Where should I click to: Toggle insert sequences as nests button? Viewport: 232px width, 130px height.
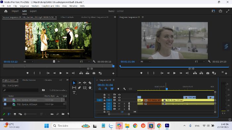tap(100, 89)
